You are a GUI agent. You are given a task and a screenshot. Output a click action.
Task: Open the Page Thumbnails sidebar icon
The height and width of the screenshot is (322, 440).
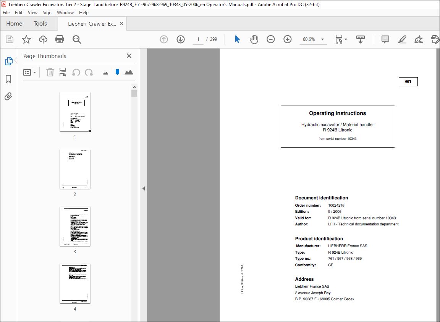(9, 61)
